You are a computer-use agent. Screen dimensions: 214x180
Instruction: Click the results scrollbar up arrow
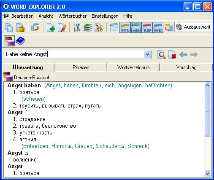[x=208, y=85]
